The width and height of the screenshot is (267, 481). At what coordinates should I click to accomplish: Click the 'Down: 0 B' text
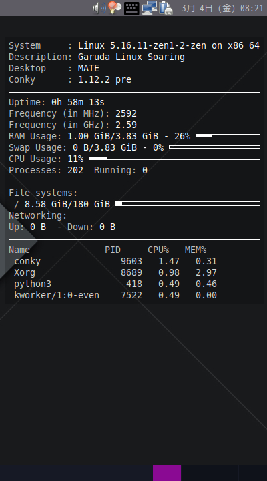(91, 227)
